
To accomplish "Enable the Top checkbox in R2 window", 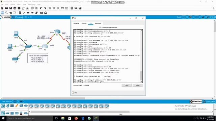I will (73, 93).
